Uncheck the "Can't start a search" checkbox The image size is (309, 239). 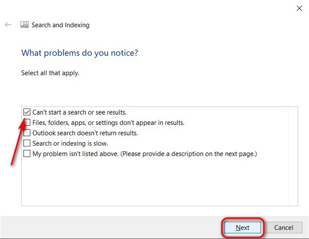tap(27, 112)
